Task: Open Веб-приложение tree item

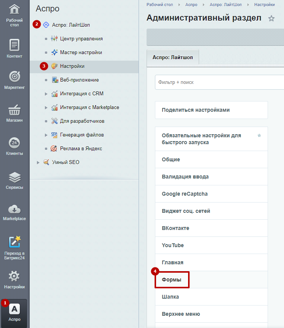Action: [x=79, y=80]
